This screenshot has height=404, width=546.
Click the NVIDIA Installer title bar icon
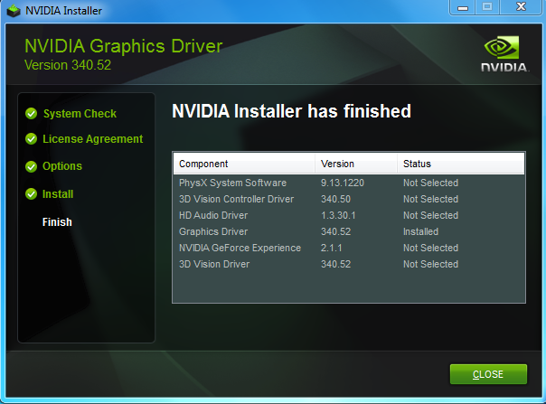14,11
